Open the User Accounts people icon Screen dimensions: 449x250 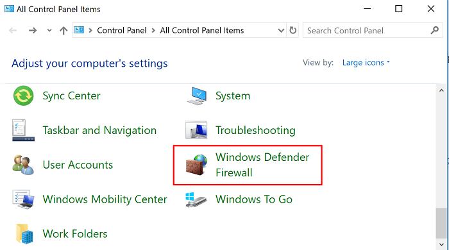click(x=23, y=165)
